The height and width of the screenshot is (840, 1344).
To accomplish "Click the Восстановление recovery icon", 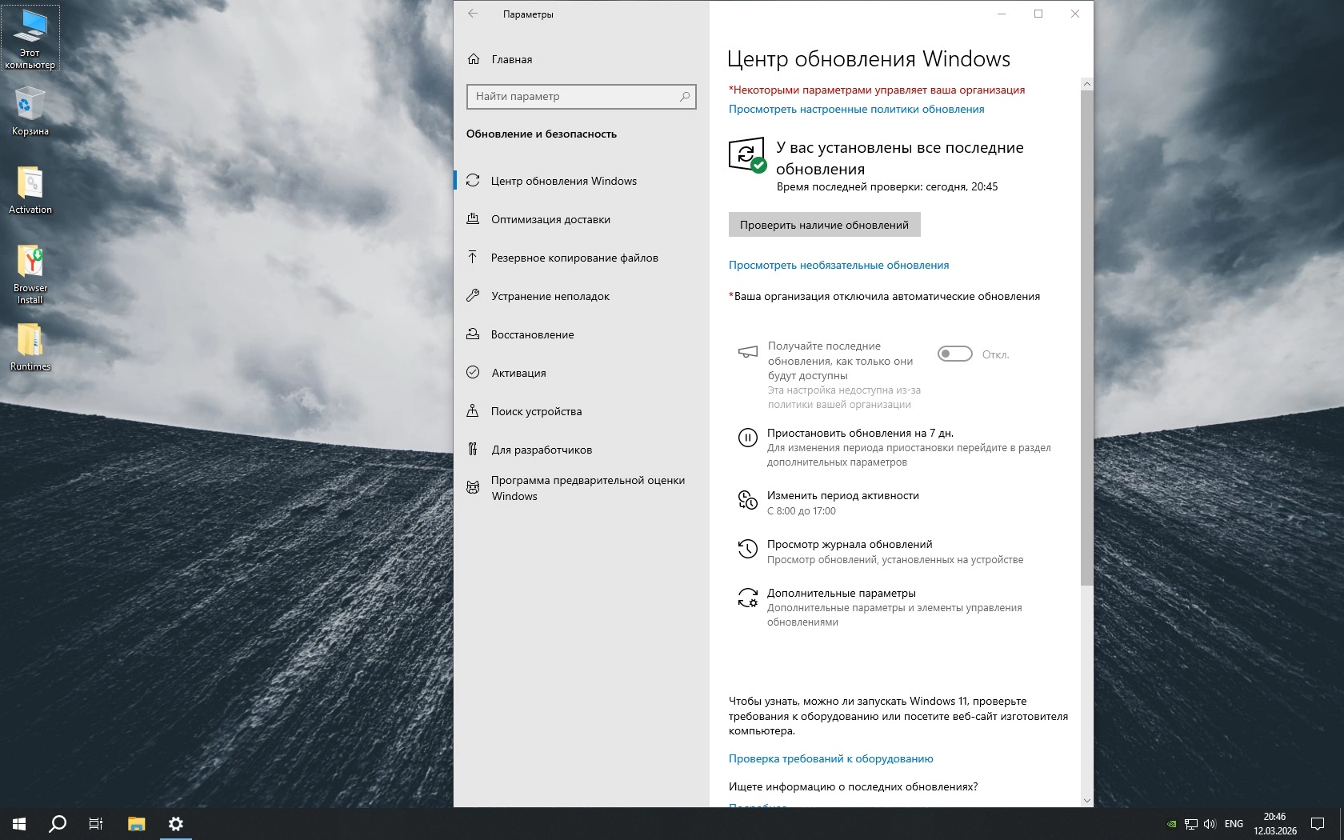I will pyautogui.click(x=473, y=334).
